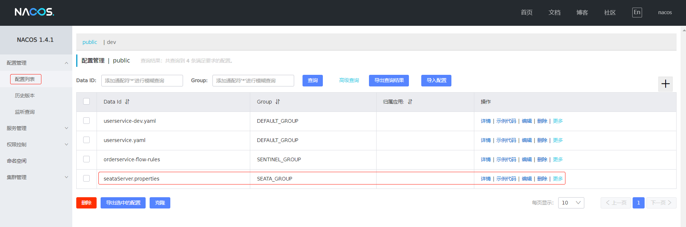Screen dimensions: 686x227
Task: Switch to the dev namespace tab
Action: click(111, 42)
